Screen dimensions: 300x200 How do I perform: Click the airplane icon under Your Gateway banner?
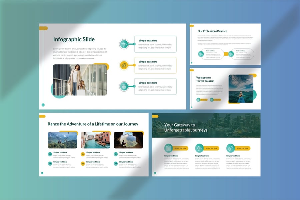[x=199, y=148]
